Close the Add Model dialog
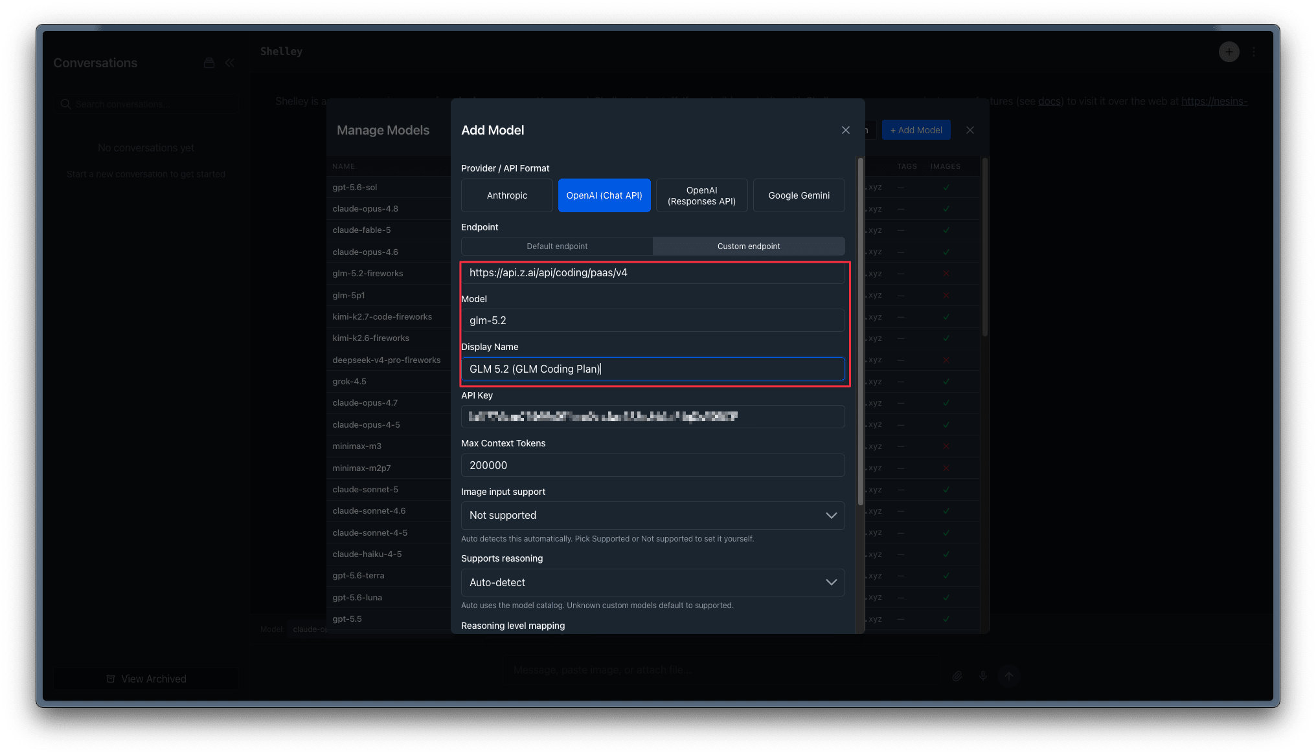This screenshot has height=755, width=1316. point(845,130)
